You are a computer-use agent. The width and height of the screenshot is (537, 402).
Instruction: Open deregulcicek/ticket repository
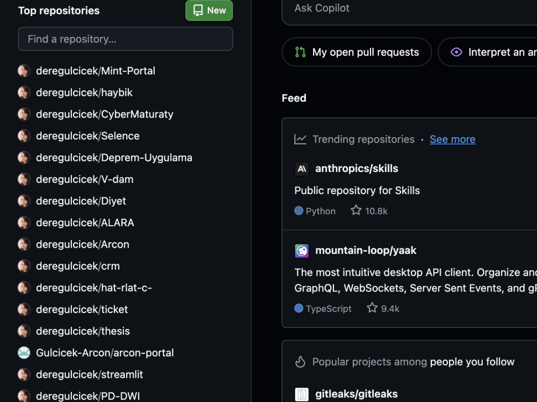(x=82, y=309)
